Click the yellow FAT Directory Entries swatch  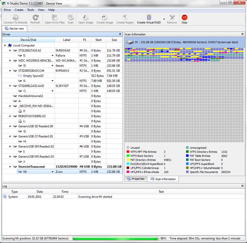tap(128, 160)
